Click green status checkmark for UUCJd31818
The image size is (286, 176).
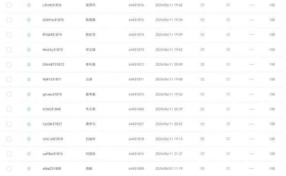coord(29,139)
